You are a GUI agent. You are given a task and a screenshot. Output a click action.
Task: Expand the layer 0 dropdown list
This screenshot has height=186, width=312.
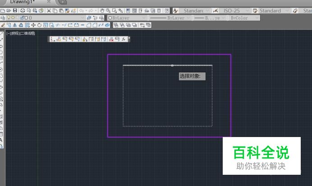click(83, 18)
